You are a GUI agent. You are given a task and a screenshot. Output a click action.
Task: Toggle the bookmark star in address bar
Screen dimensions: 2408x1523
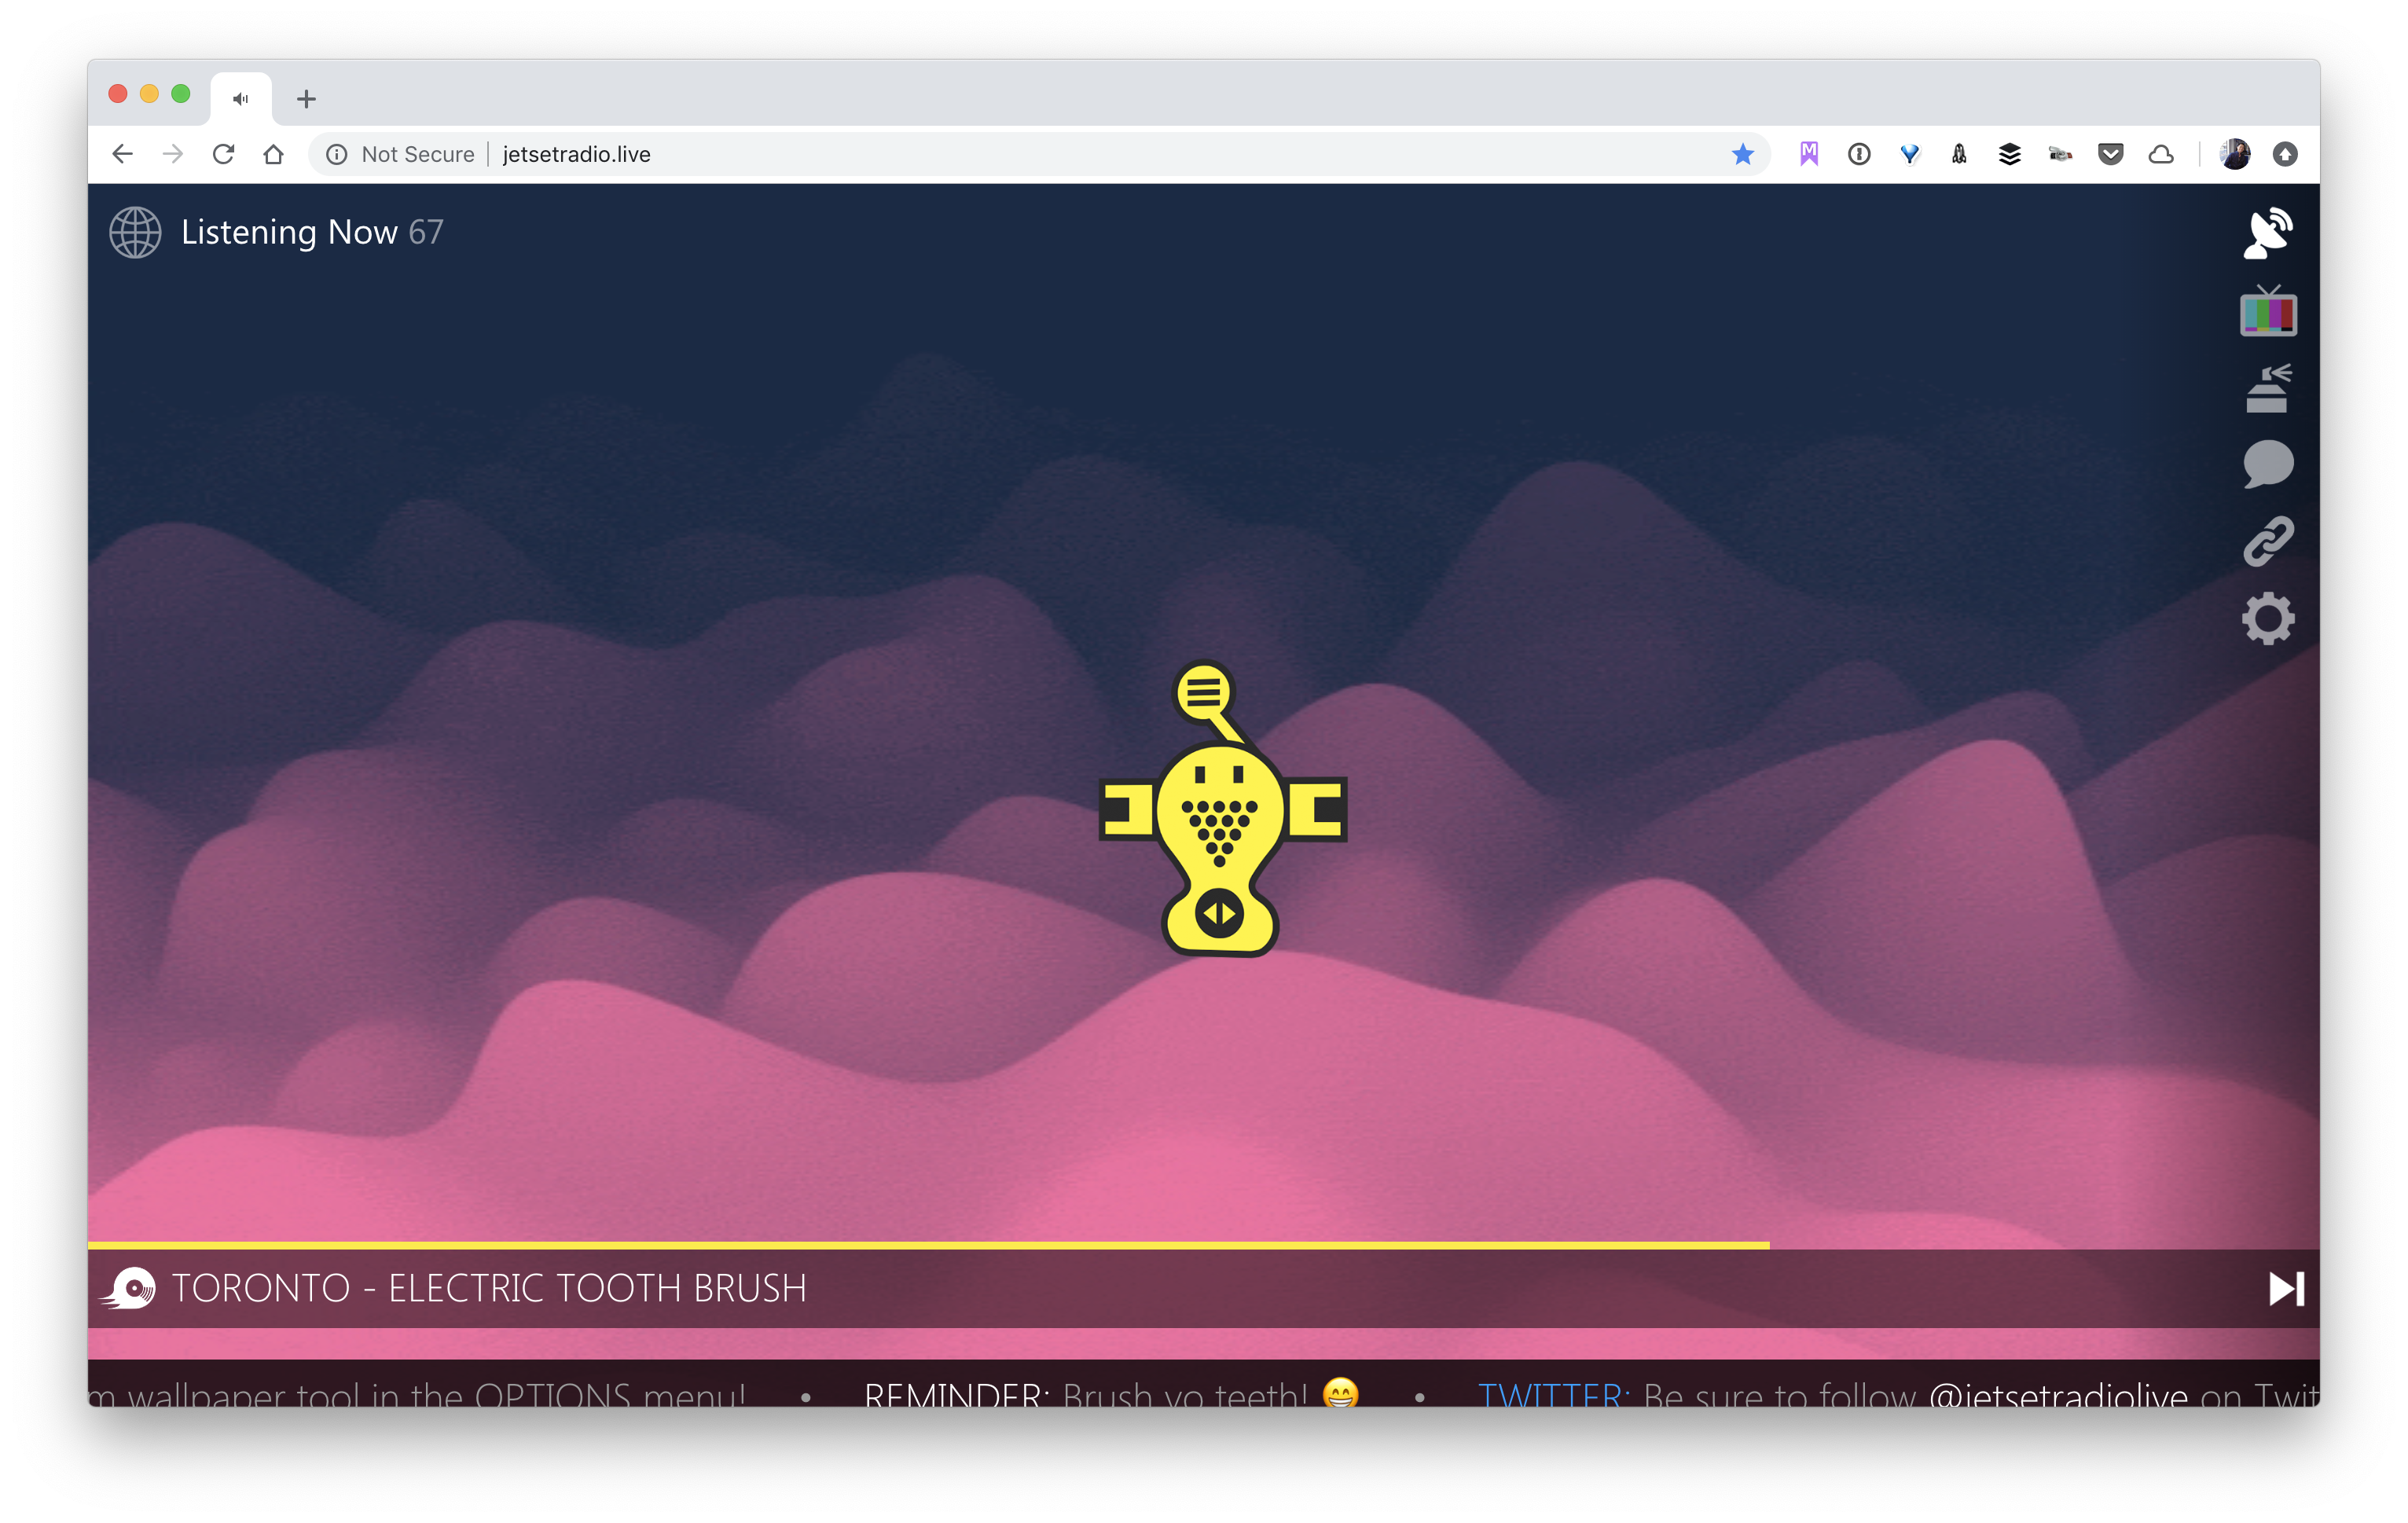tap(1742, 154)
